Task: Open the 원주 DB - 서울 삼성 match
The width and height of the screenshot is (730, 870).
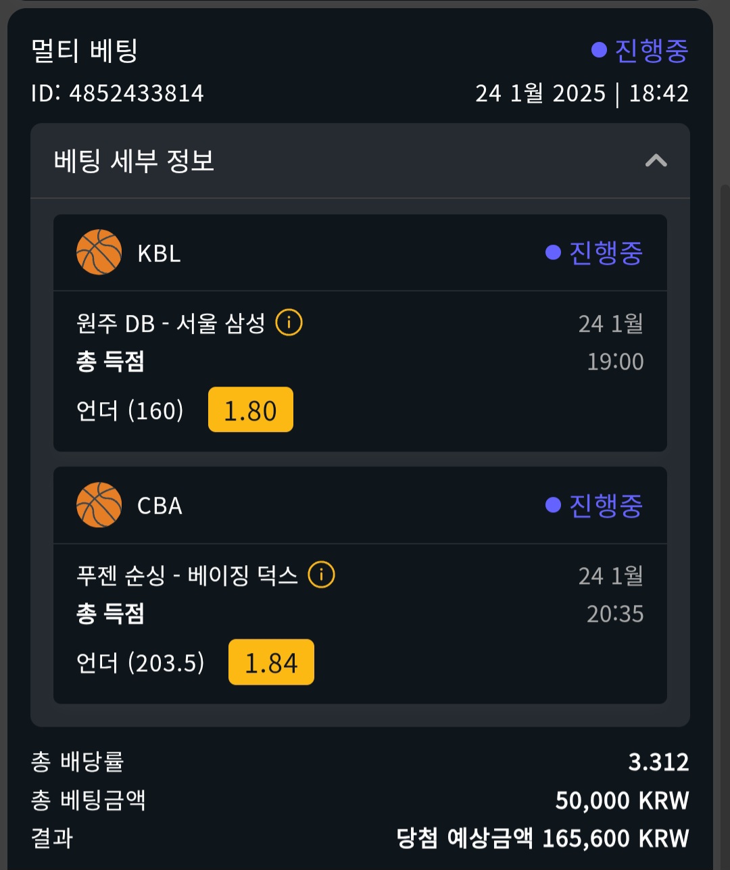Action: [171, 323]
